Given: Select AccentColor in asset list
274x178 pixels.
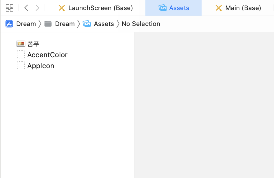Looking at the screenshot, I should pyautogui.click(x=67, y=55).
